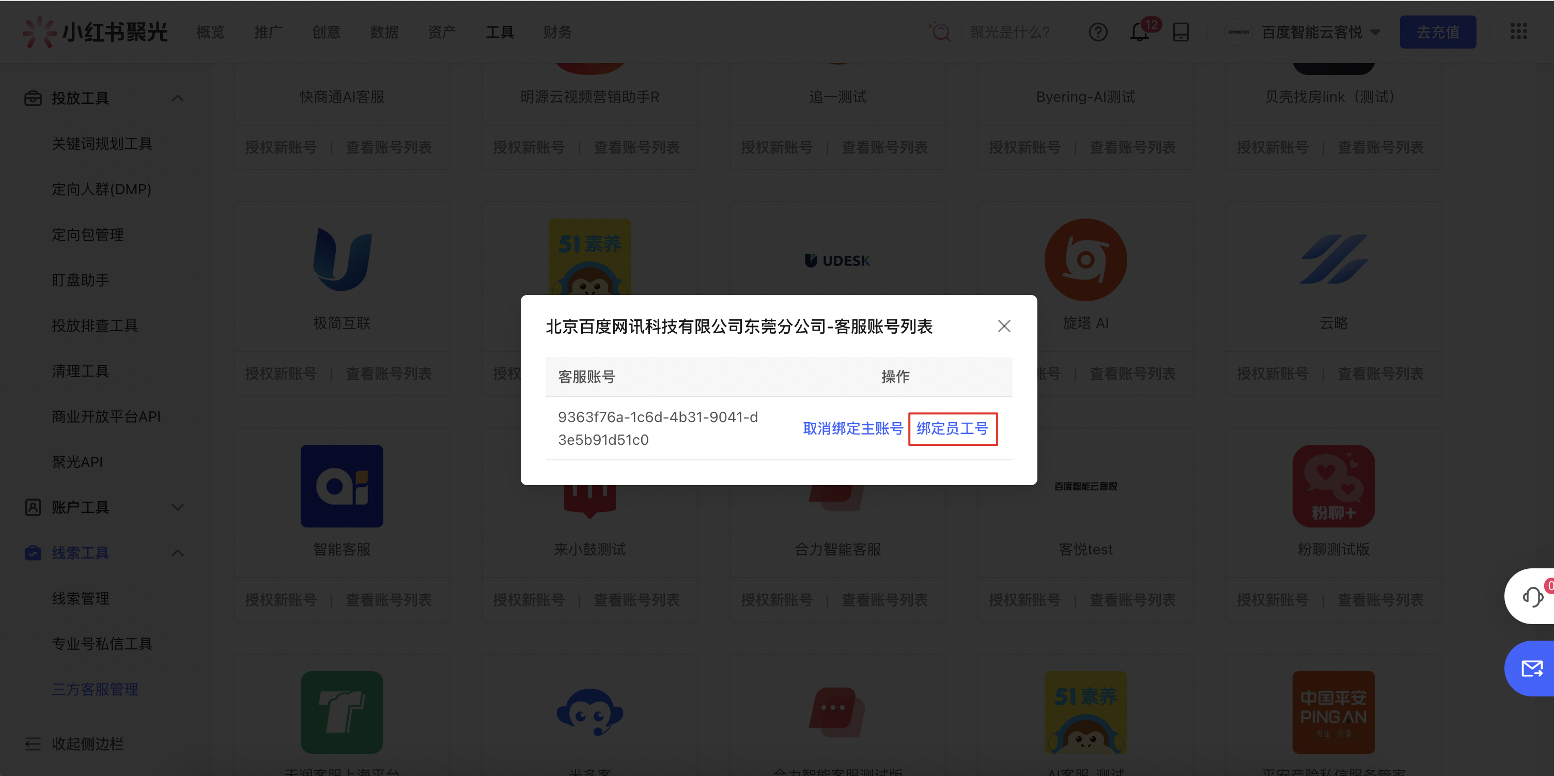Select the 财务 menu item
Image resolution: width=1554 pixels, height=776 pixels.
point(556,32)
